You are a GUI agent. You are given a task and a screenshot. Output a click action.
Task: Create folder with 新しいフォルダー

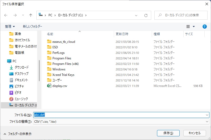[x=32, y=27]
